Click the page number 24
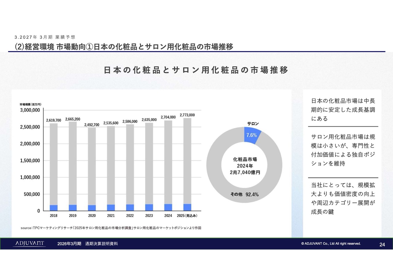This screenshot has width=393, height=278. [x=382, y=245]
